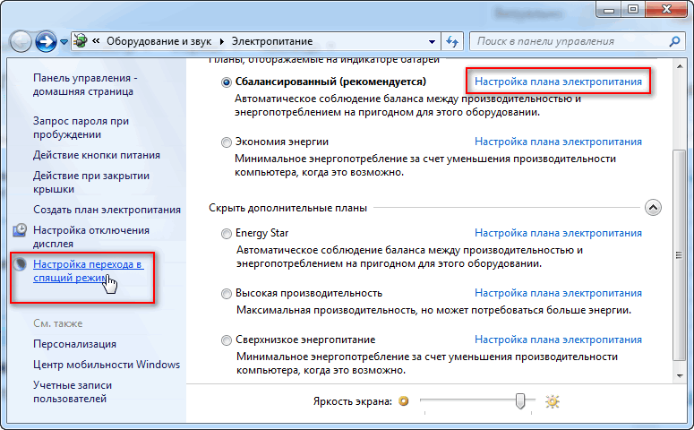Image resolution: width=694 pixels, height=430 pixels.
Task: Click the Яркость экрана label
Action: (x=353, y=401)
